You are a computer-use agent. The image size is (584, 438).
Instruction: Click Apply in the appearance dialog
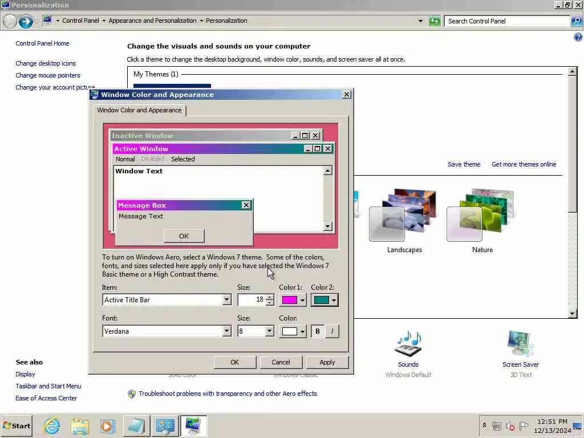tap(327, 362)
